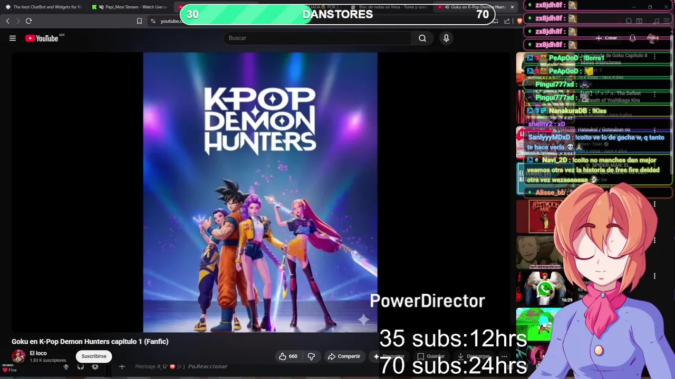This screenshot has height=379, width=675.
Task: Open options menu beside Fleetwood Mac video
Action: click(654, 204)
